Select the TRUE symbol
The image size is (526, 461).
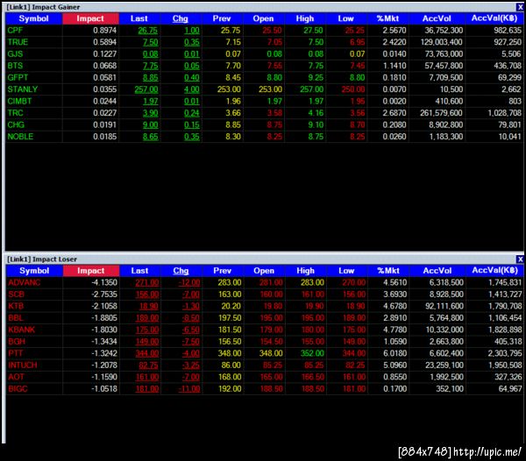click(18, 42)
